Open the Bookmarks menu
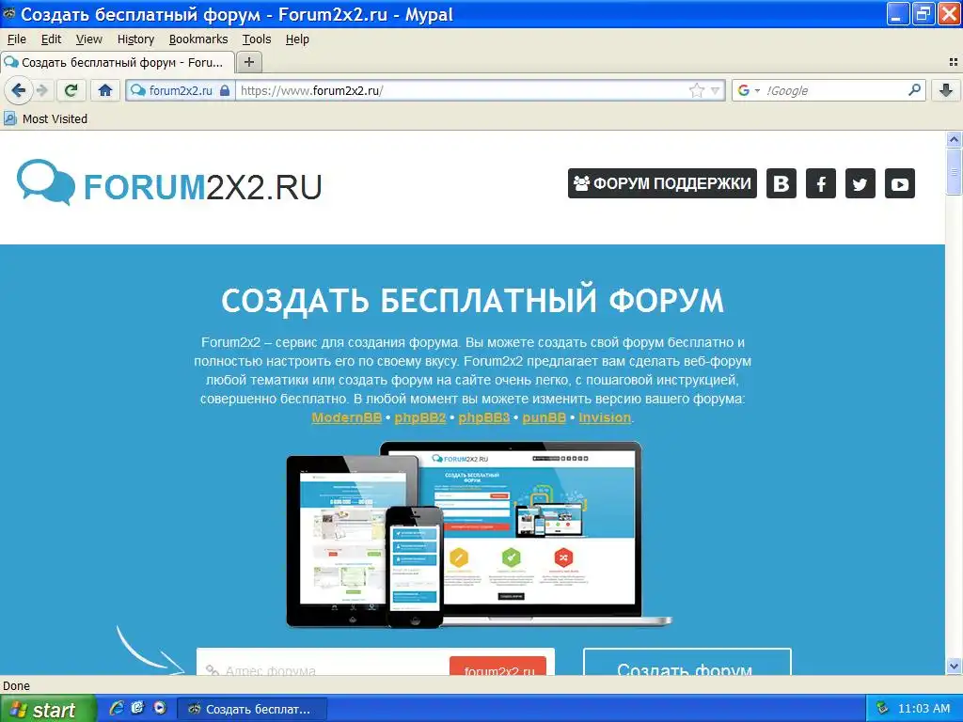This screenshot has width=963, height=722. [198, 39]
